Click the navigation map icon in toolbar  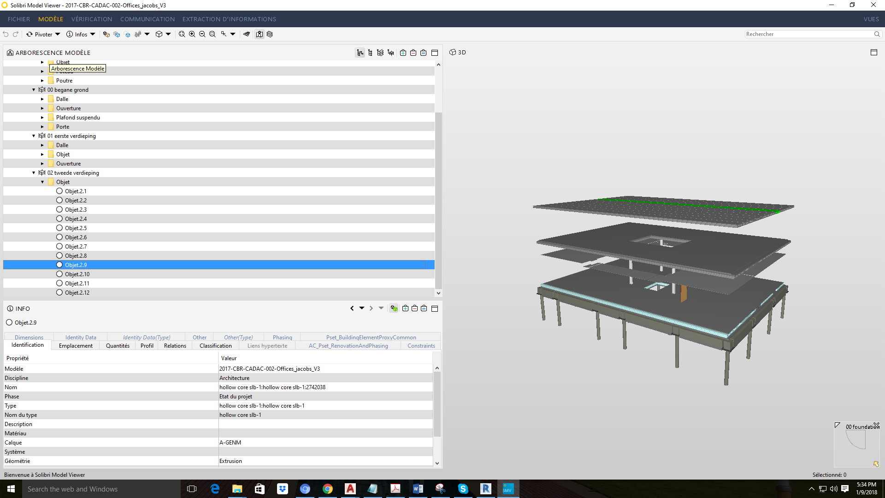[x=260, y=34]
